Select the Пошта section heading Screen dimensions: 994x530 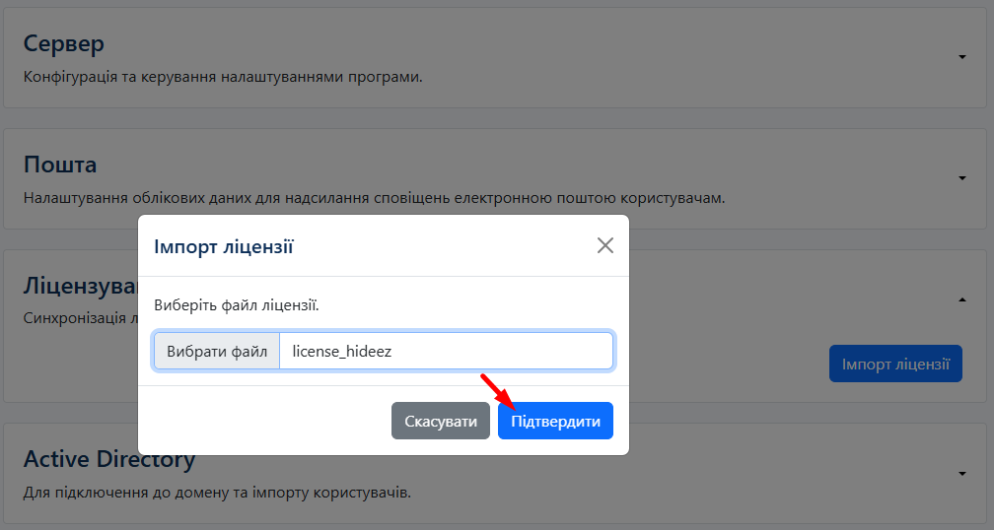[x=60, y=165]
